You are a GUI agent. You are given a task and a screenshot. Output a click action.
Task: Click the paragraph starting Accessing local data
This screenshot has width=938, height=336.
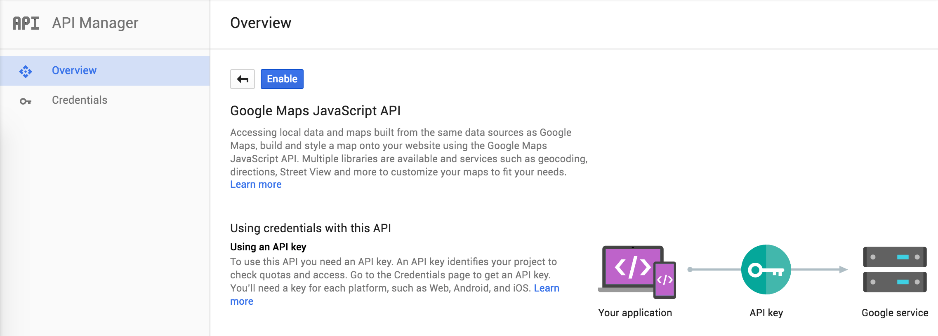409,152
